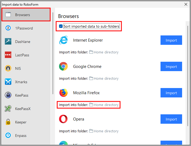The width and height of the screenshot is (191, 146).
Task: Select the NIS importer icon
Action: tap(8, 68)
